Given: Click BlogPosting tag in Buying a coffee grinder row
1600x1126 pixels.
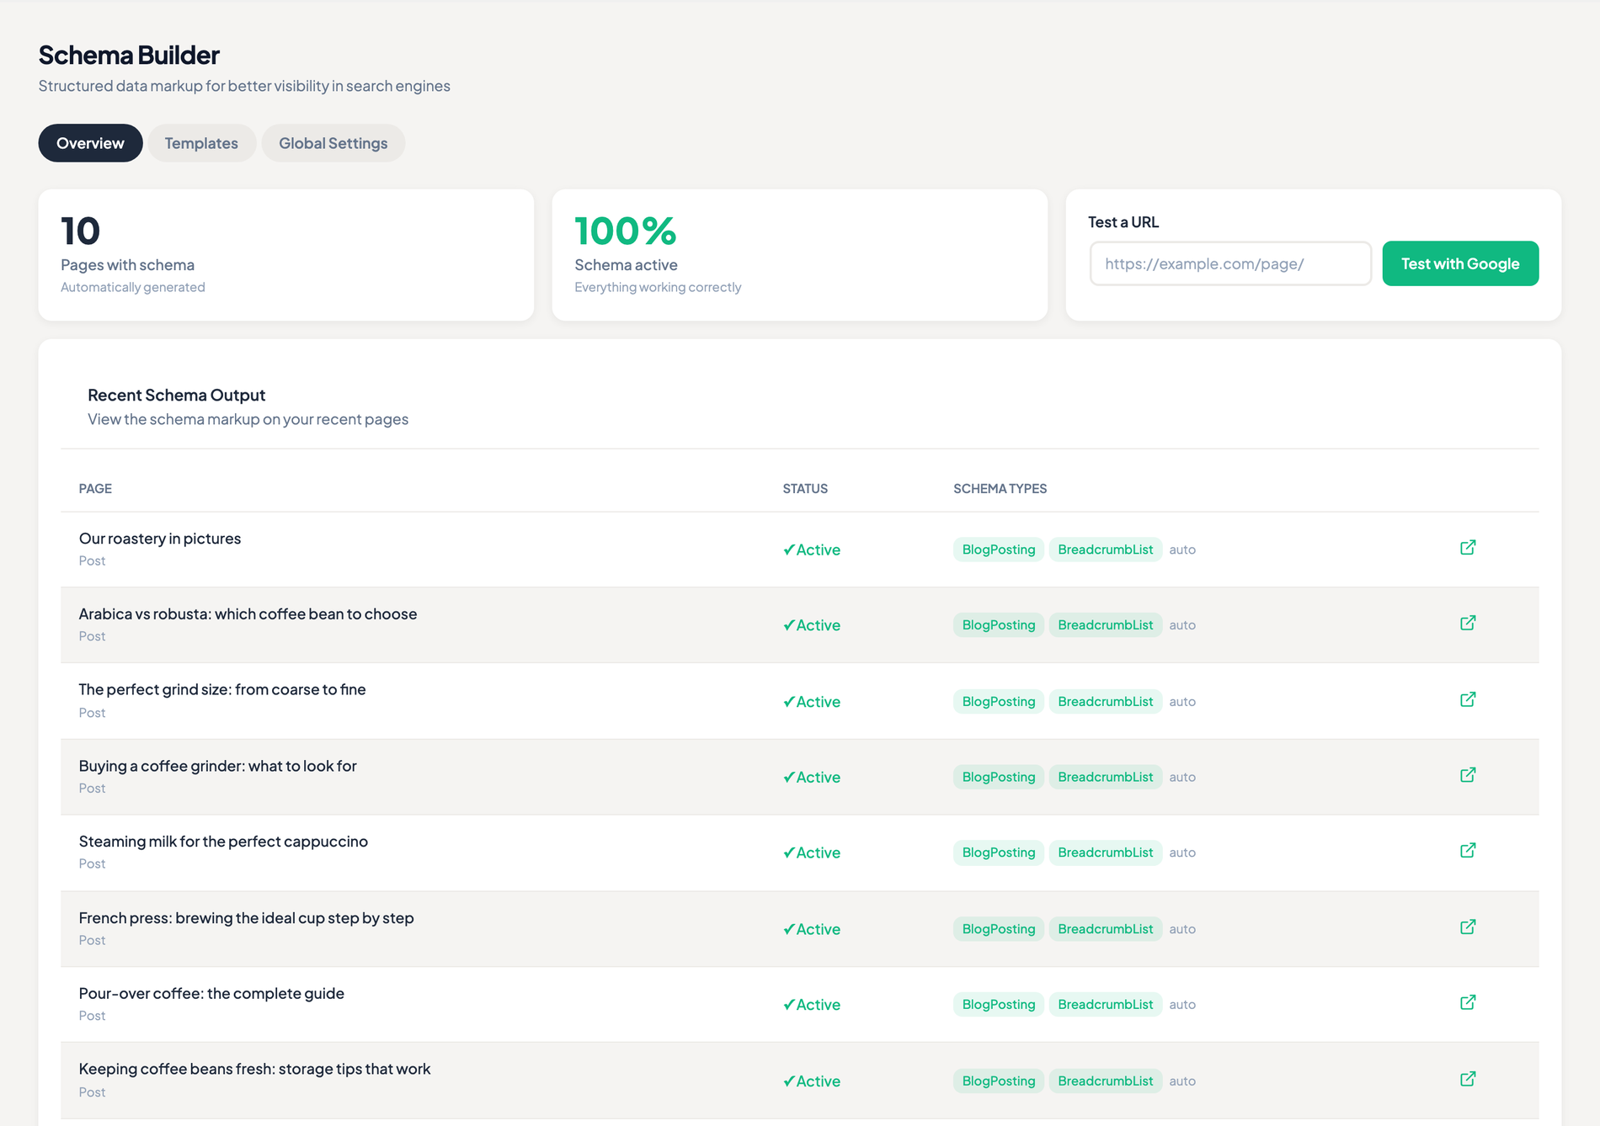Looking at the screenshot, I should pos(999,777).
